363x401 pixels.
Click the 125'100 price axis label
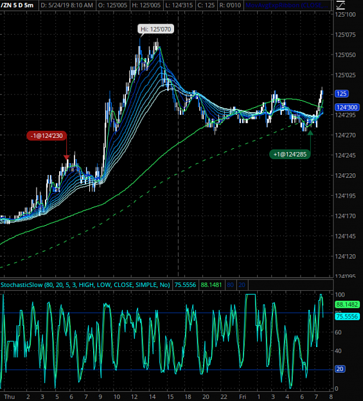(346, 15)
